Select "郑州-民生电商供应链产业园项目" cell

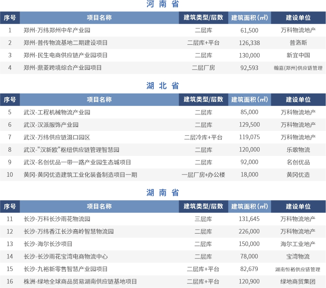66,55
